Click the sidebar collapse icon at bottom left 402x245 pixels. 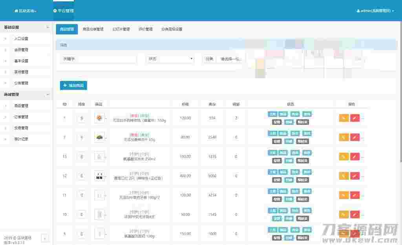click(x=45, y=238)
